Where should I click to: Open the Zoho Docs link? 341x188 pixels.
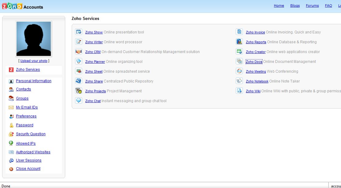254,62
